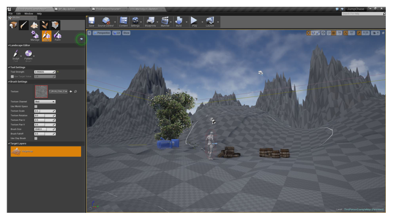Enable the Use World-Space checkbox
Screen dimensions: 393x220
(x=36, y=106)
